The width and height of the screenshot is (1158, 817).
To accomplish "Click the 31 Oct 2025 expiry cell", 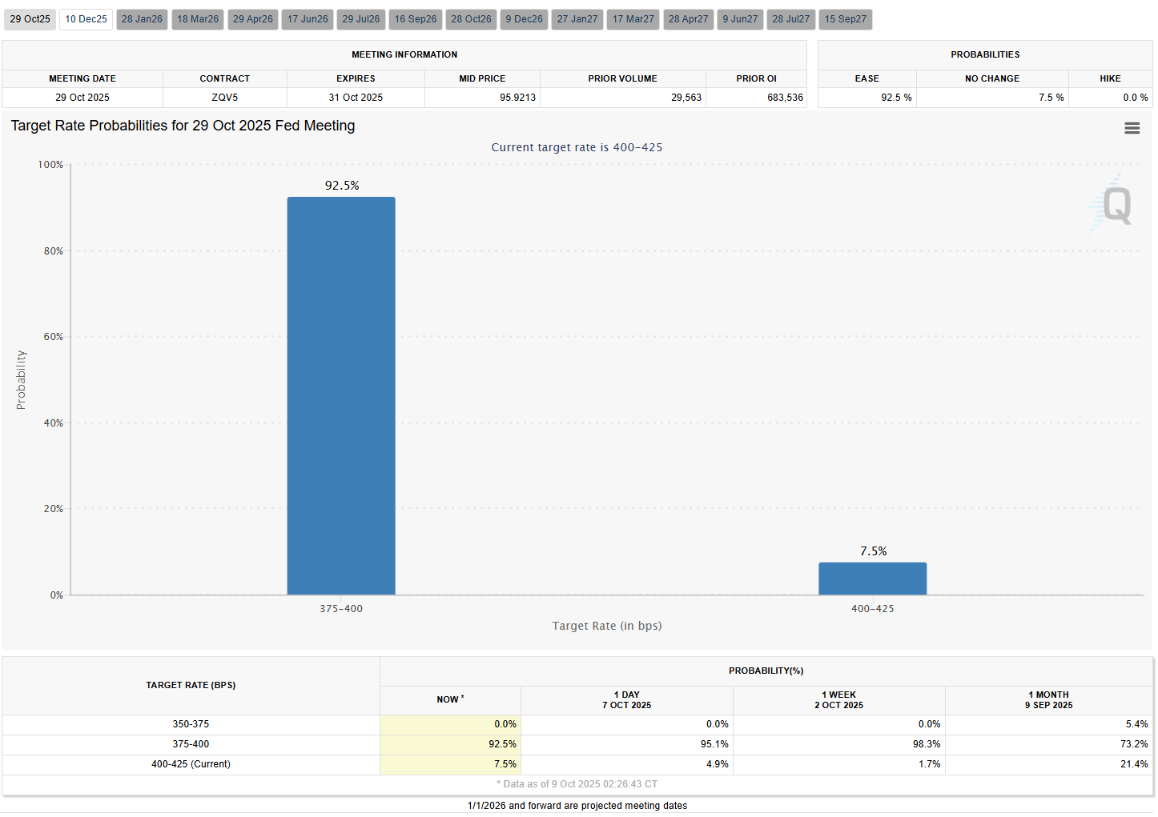I will click(x=356, y=98).
